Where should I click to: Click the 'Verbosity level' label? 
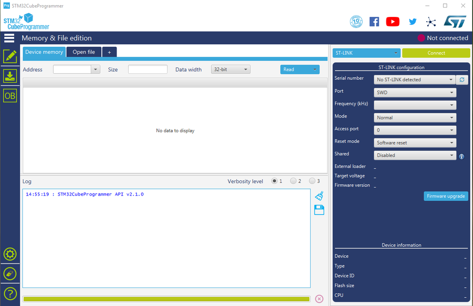245,181
